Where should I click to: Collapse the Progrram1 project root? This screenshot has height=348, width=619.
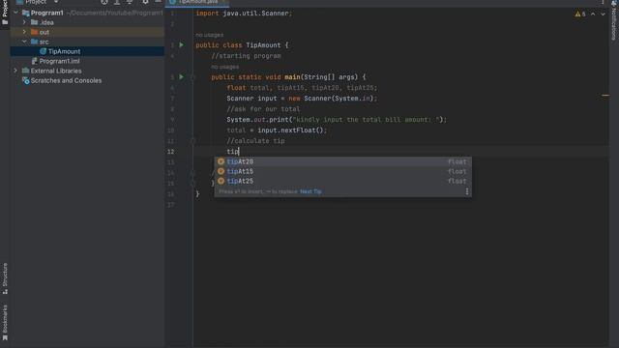pyautogui.click(x=15, y=13)
